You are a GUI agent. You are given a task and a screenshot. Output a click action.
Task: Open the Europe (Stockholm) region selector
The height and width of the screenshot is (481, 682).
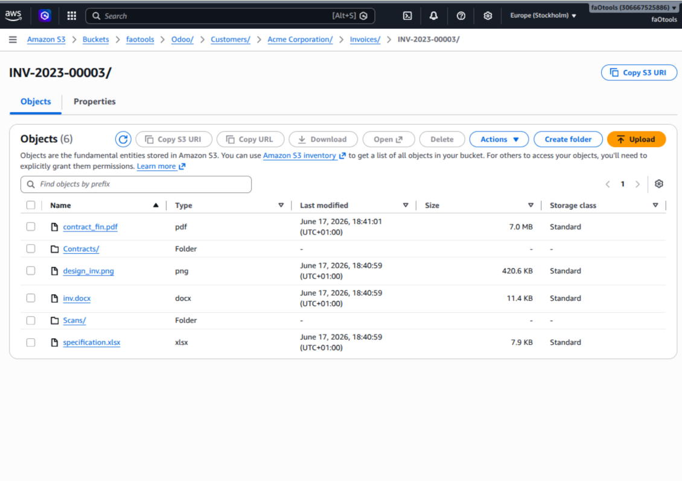pyautogui.click(x=543, y=16)
